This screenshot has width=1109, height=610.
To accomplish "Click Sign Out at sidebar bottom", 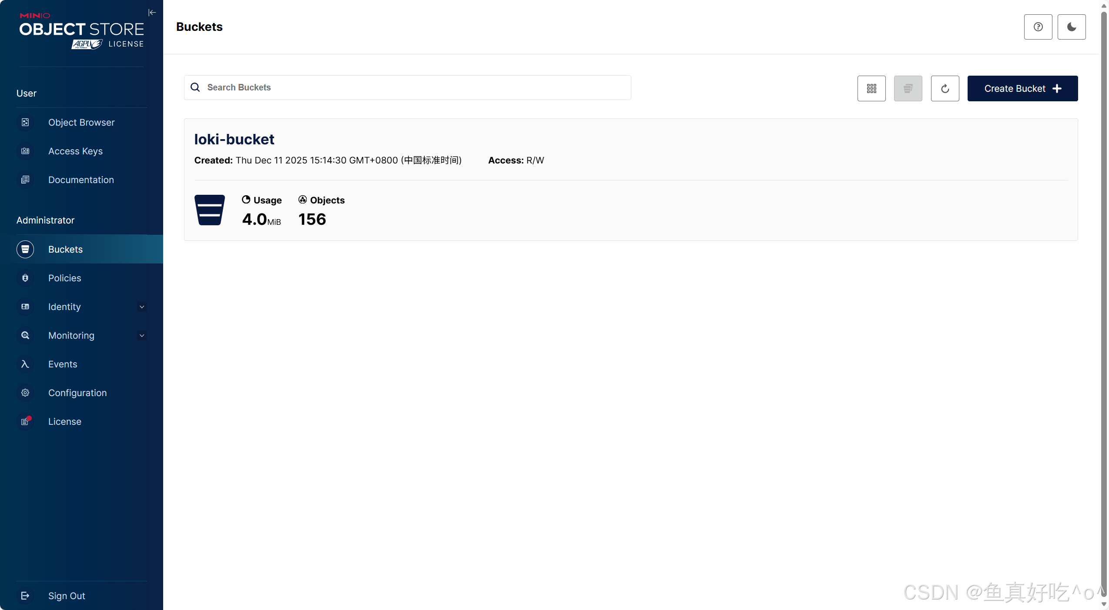I will click(66, 596).
